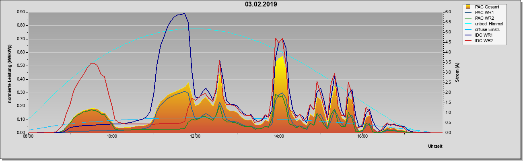Click the 08:00 time axis label
Screen dimensions: 523x161
[x=28, y=137]
